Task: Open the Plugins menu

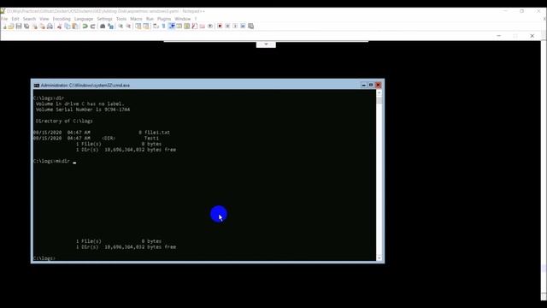Action: [x=164, y=19]
